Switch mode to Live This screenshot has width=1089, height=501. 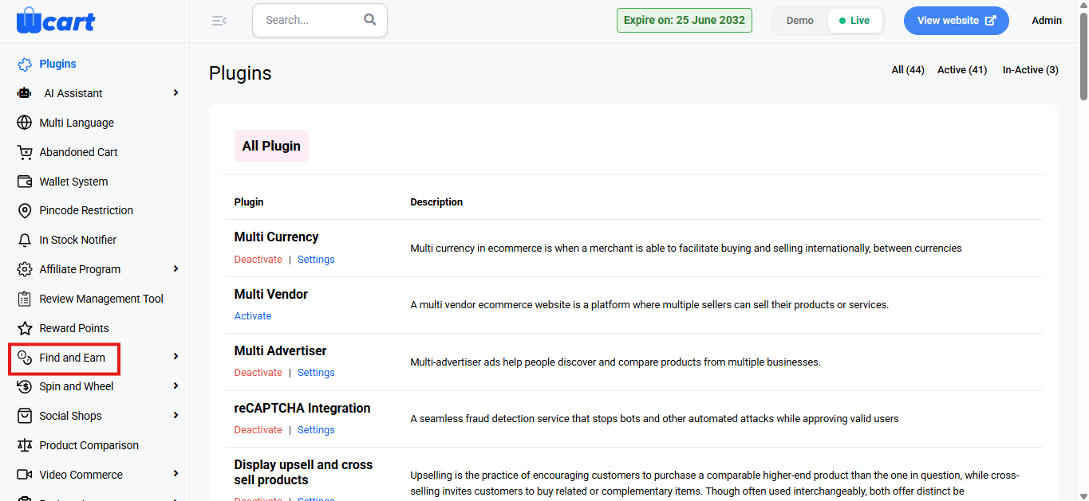[x=854, y=21]
